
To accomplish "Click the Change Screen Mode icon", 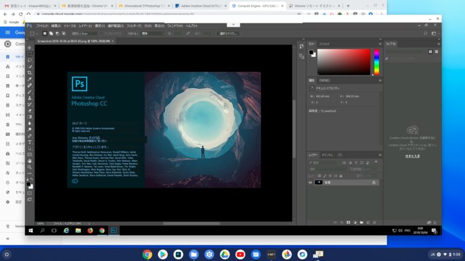I will click(x=29, y=200).
